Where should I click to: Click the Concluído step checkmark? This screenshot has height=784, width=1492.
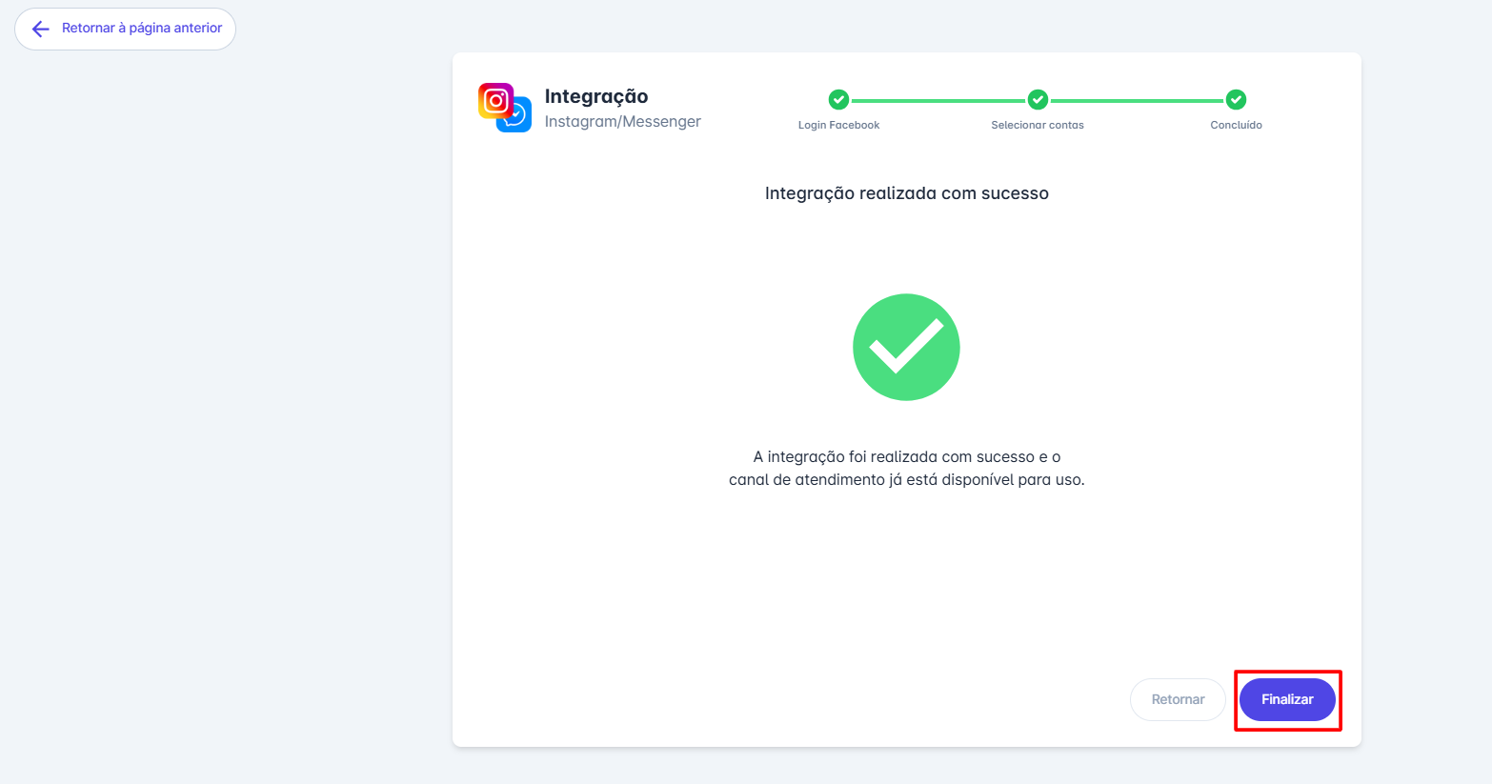click(x=1236, y=99)
